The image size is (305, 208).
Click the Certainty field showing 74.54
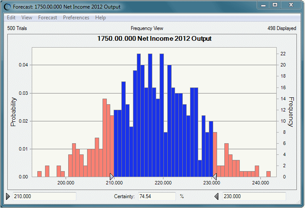[x=157, y=196]
